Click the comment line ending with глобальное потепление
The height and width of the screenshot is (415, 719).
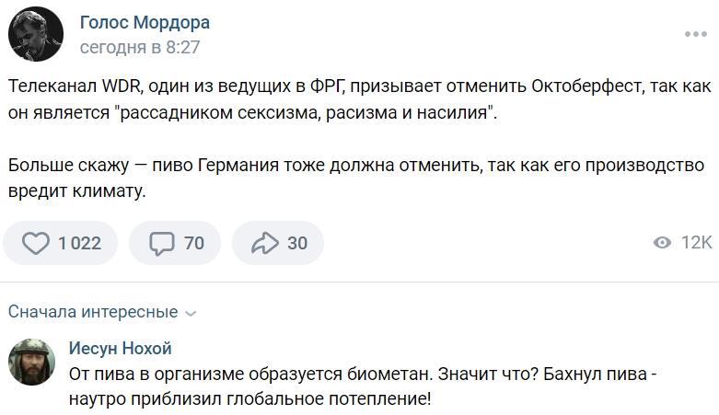pos(249,399)
